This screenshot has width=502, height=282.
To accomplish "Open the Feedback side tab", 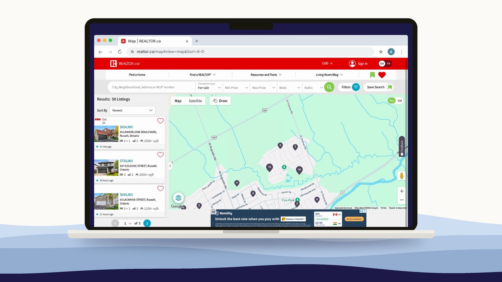I will click(402, 146).
